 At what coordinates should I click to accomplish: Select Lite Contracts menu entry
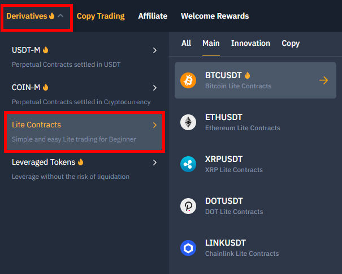(84, 132)
